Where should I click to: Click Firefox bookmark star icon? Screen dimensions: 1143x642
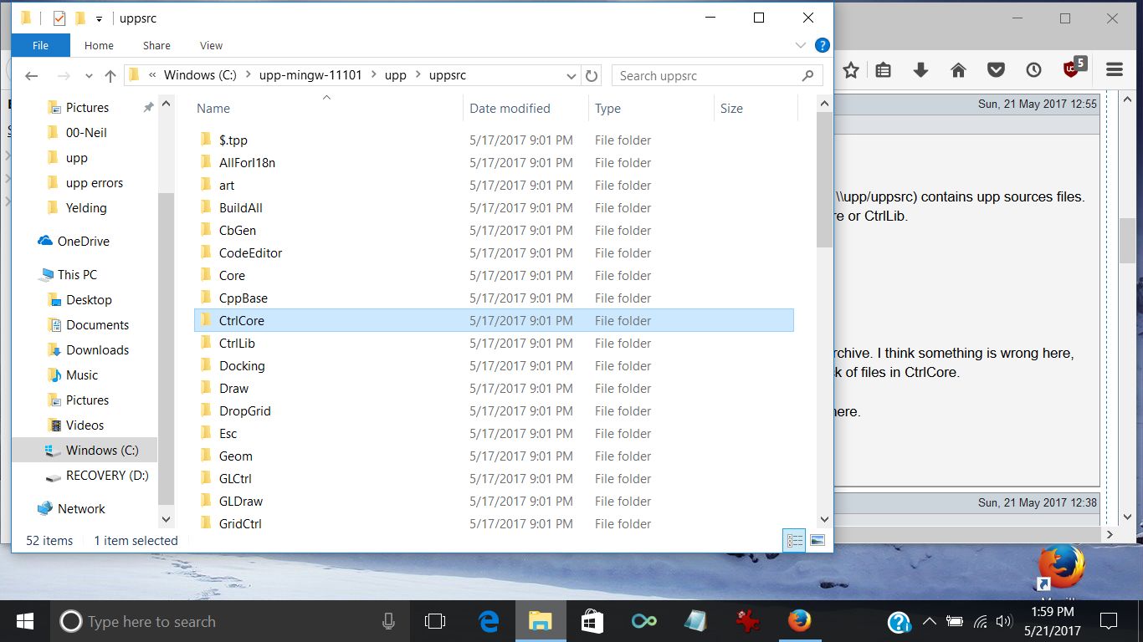(x=851, y=70)
